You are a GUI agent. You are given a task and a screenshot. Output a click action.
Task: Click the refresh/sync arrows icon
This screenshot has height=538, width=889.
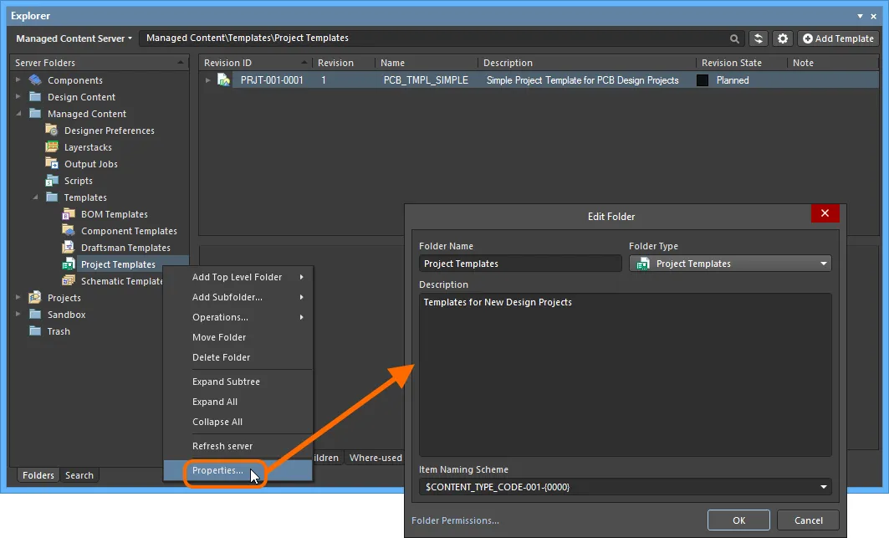758,38
